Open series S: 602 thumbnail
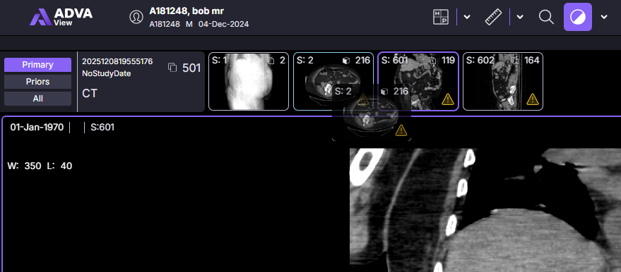Image resolution: width=621 pixels, height=272 pixels. [x=502, y=81]
